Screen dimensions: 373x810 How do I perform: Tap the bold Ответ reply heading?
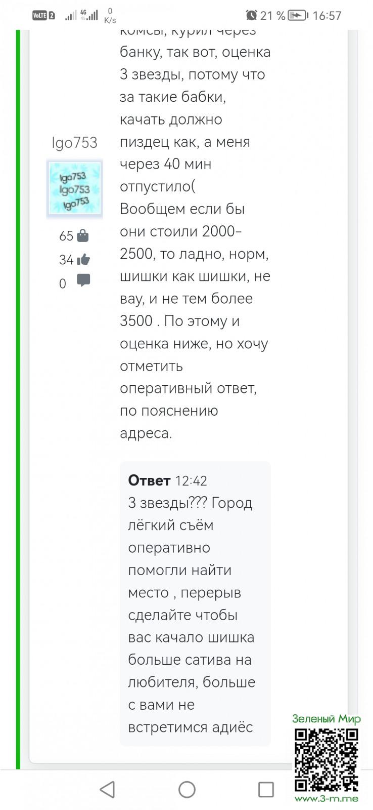[149, 480]
